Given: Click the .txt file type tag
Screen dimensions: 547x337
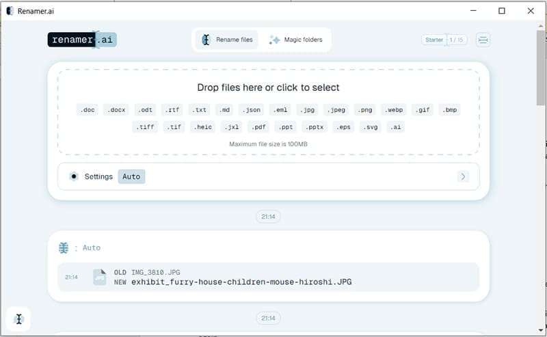Looking at the screenshot, I should (x=199, y=110).
